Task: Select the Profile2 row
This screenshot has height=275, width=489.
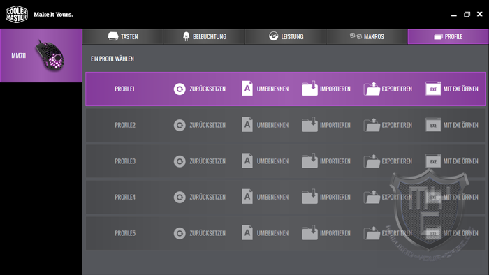Action: click(x=285, y=125)
